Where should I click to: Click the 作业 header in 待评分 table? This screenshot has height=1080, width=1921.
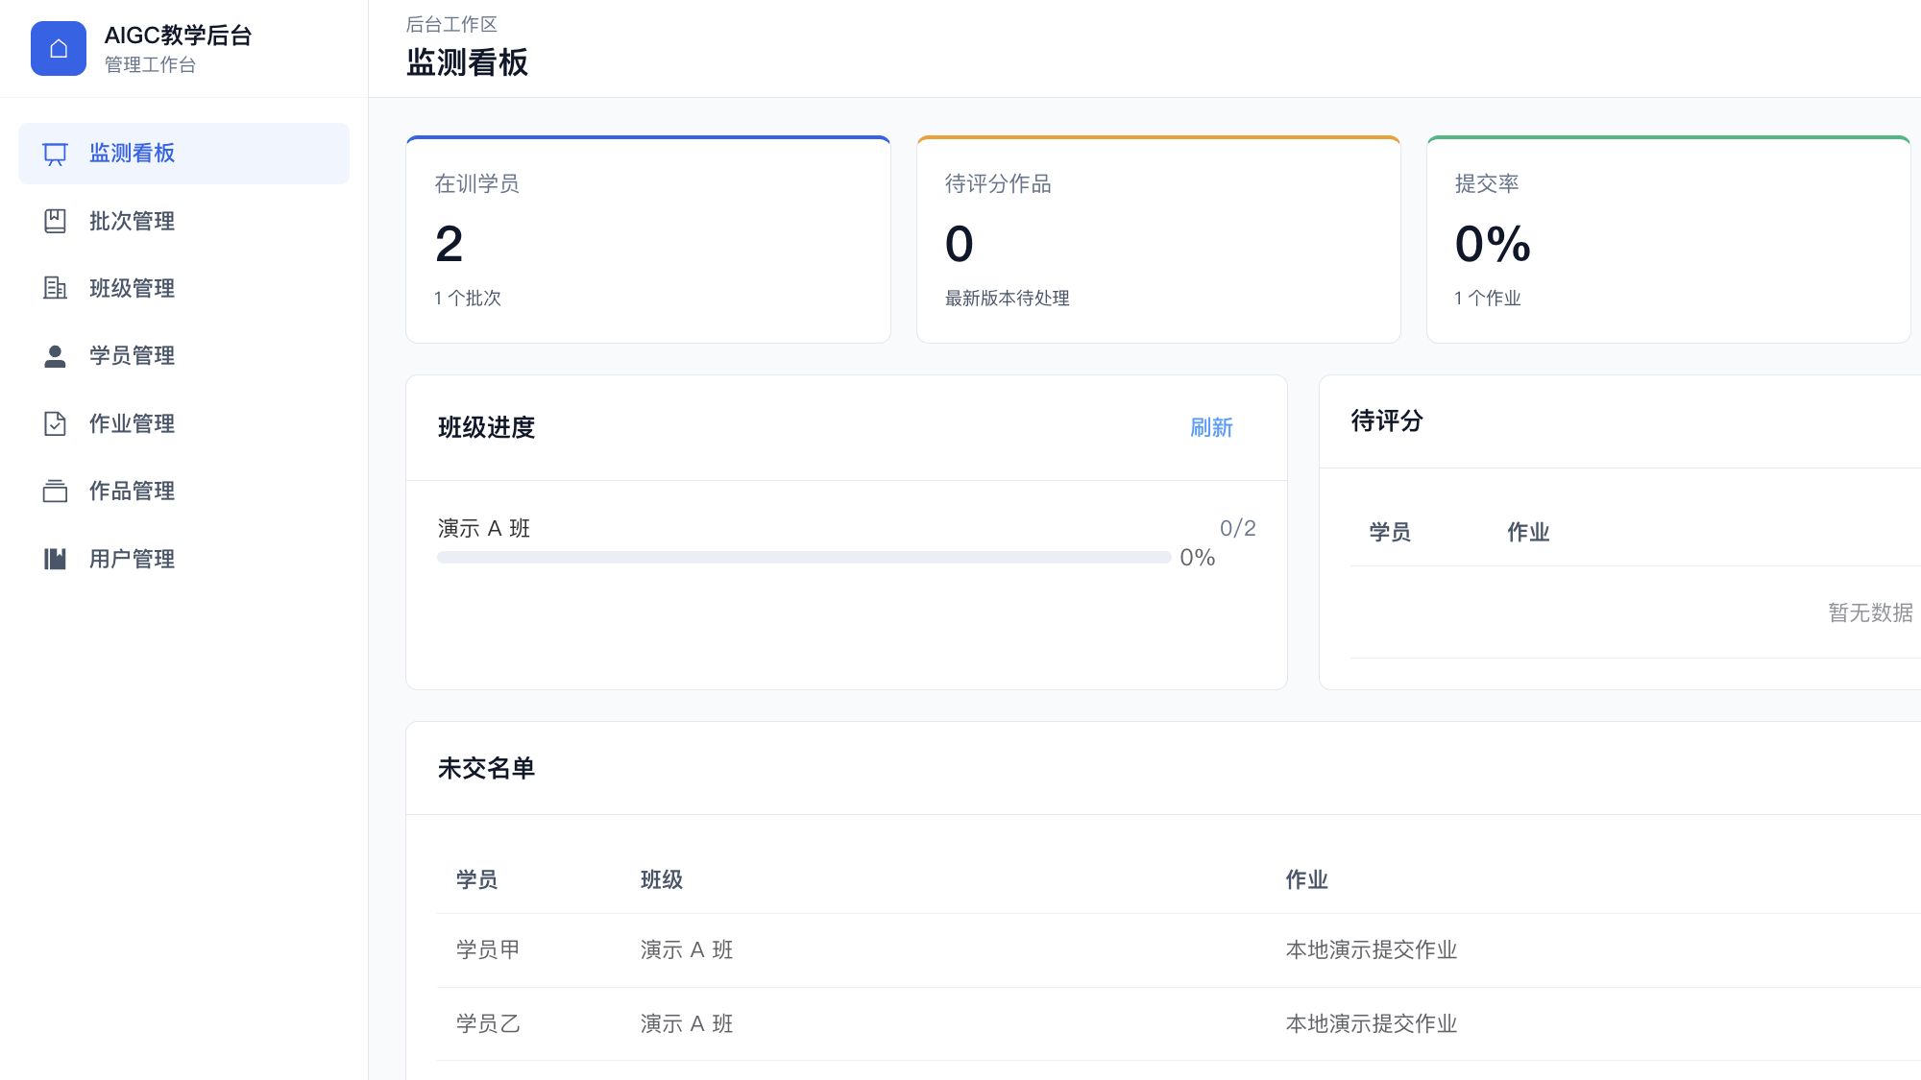tap(1528, 532)
